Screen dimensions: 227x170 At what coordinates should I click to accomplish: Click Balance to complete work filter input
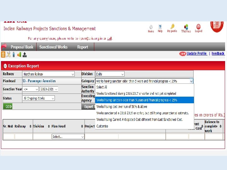point(214,137)
